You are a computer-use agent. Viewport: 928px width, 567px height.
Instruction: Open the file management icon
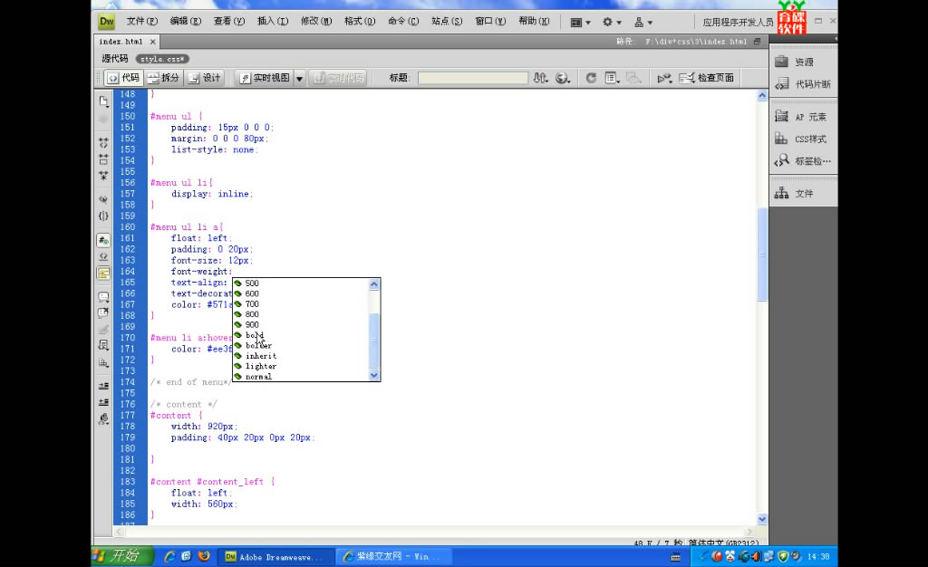pos(540,78)
